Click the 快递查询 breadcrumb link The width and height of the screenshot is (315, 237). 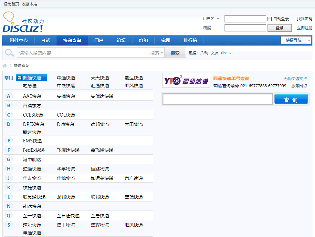click(x=22, y=66)
